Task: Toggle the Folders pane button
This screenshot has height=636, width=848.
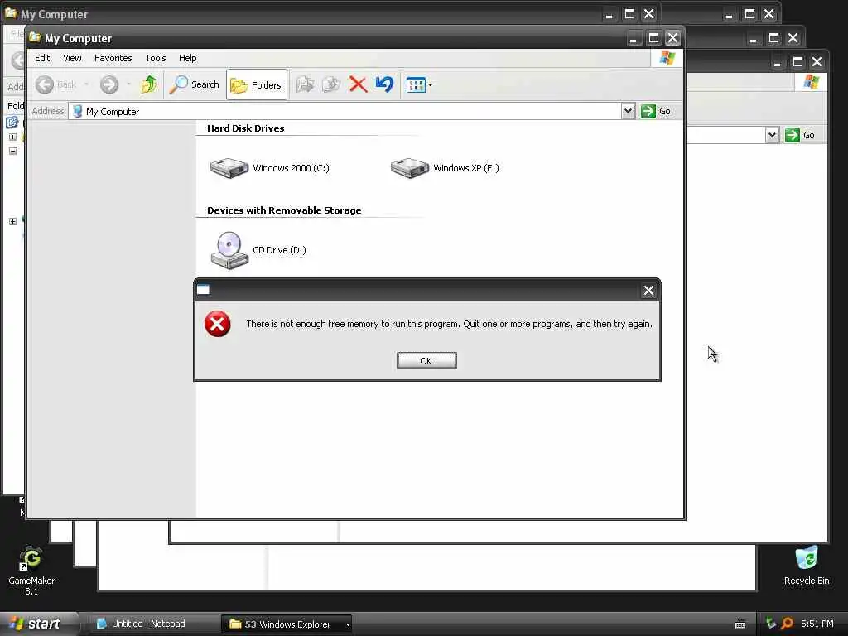Action: (257, 85)
